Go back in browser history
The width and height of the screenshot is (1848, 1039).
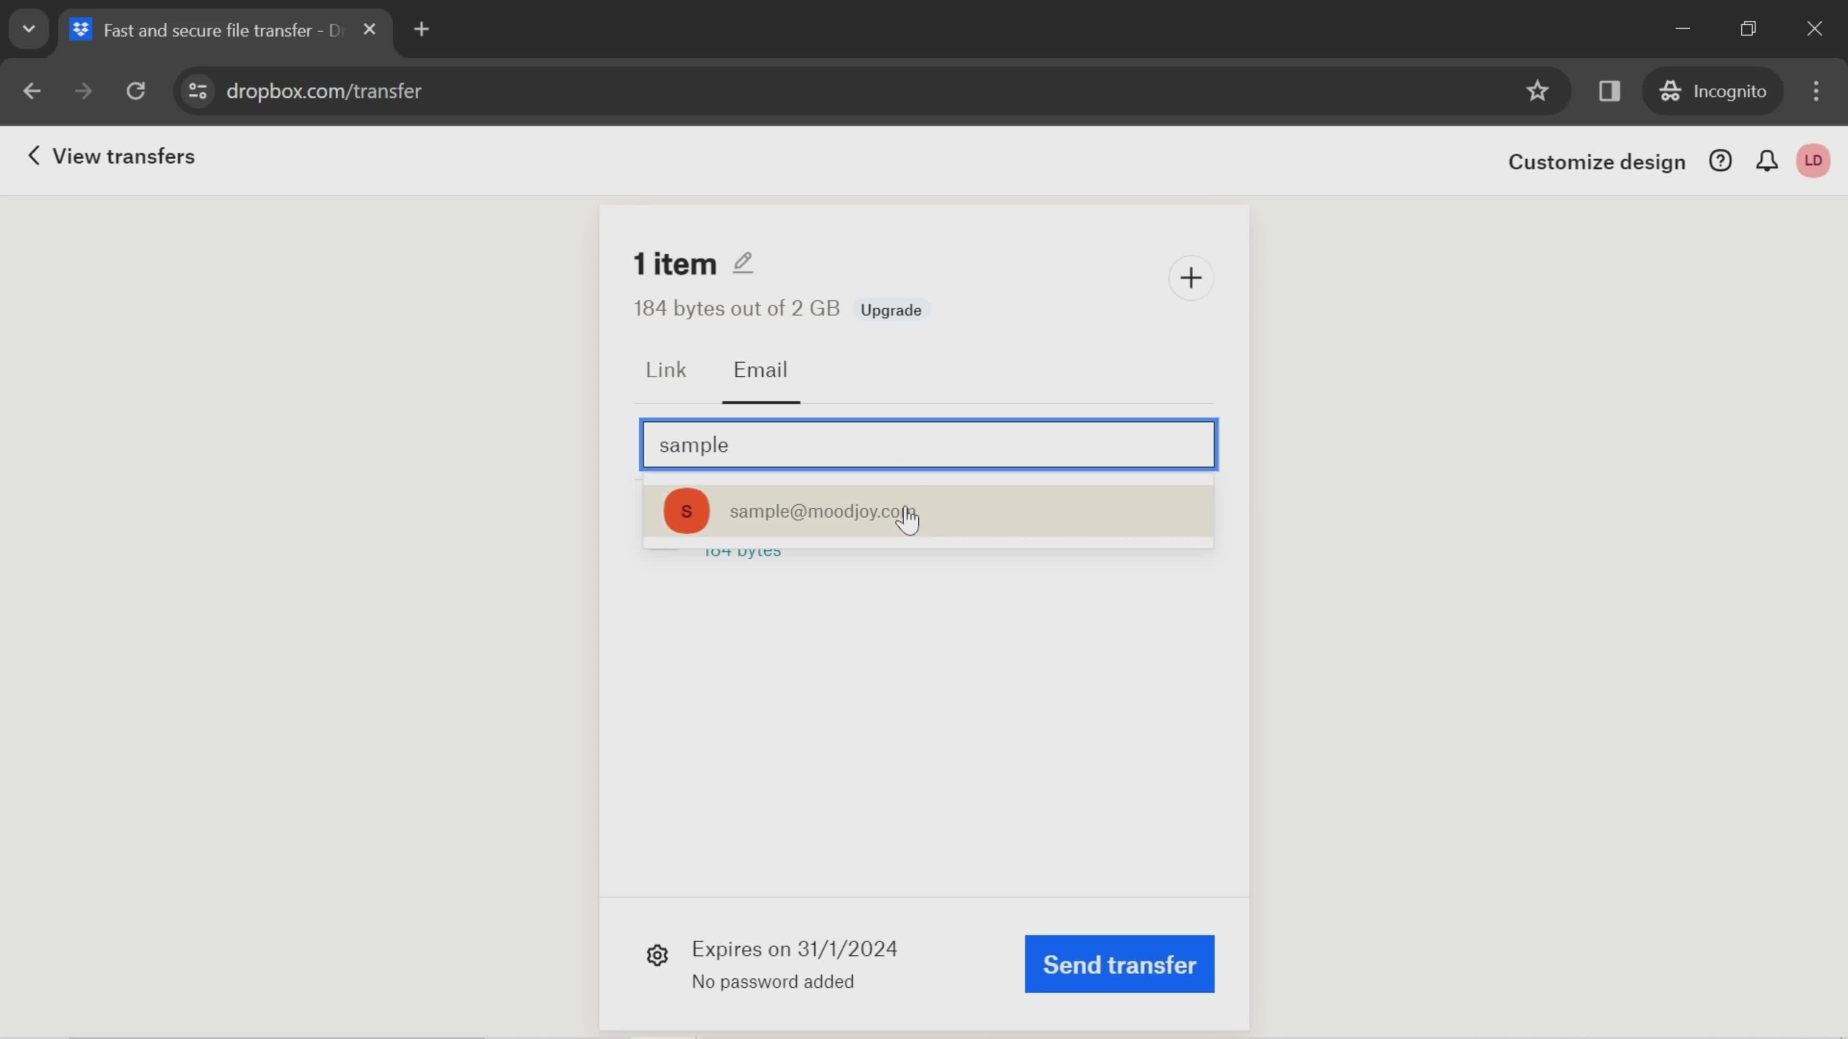32,91
